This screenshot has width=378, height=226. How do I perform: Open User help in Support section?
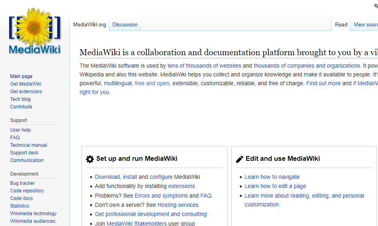[20, 130]
